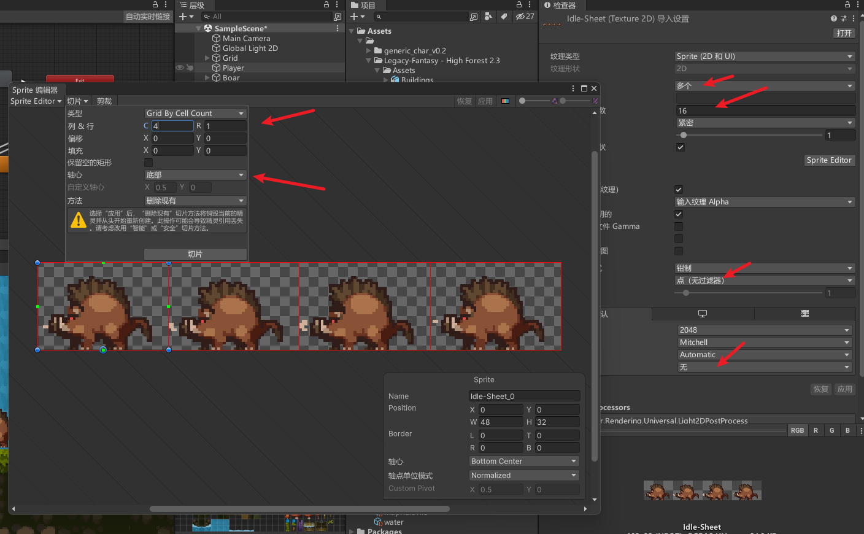Image resolution: width=864 pixels, height=534 pixels.
Task: Open the Project panel kebab menu
Action: click(x=530, y=4)
